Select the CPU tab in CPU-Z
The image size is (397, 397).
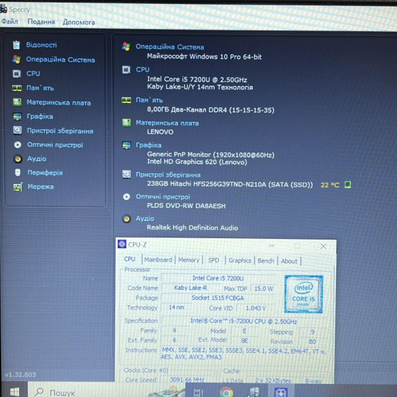[130, 259]
